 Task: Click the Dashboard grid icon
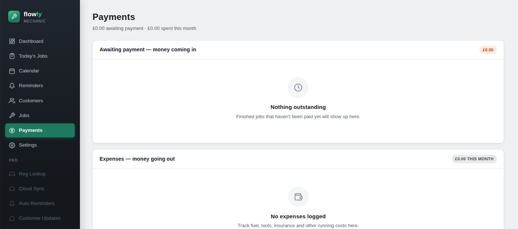tap(12, 41)
